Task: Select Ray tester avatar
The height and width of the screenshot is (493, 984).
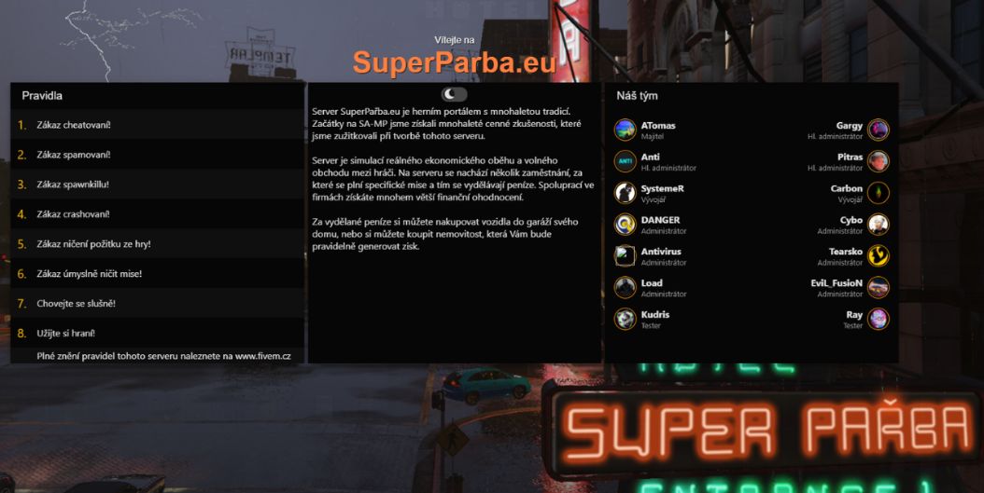Action: pos(879,319)
